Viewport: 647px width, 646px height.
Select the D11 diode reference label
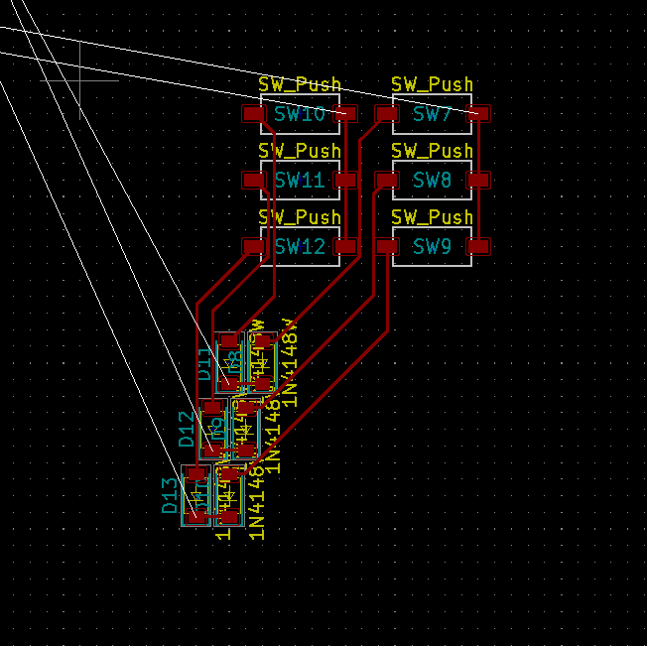pyautogui.click(x=203, y=363)
